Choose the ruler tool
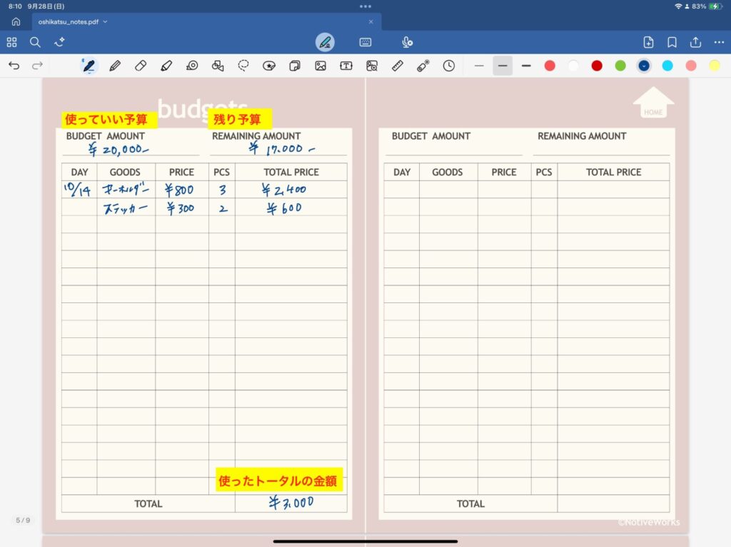 click(398, 66)
